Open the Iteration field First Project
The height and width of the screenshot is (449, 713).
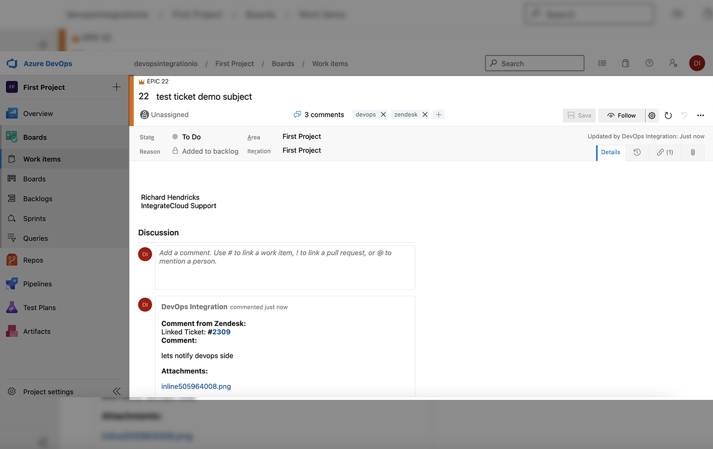[302, 150]
